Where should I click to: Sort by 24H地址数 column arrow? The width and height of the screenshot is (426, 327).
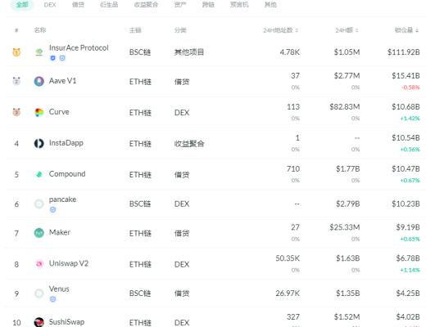pos(297,30)
